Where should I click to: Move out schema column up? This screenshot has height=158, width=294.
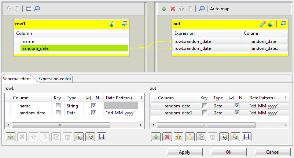(179, 137)
